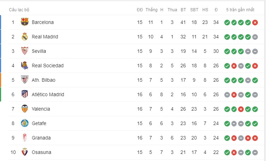Click the Getafe club crest
Screen dimensions: 266x161
25,123
